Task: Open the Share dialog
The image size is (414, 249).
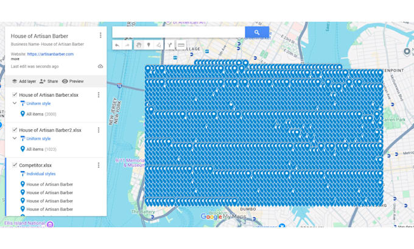Action: pos(49,82)
